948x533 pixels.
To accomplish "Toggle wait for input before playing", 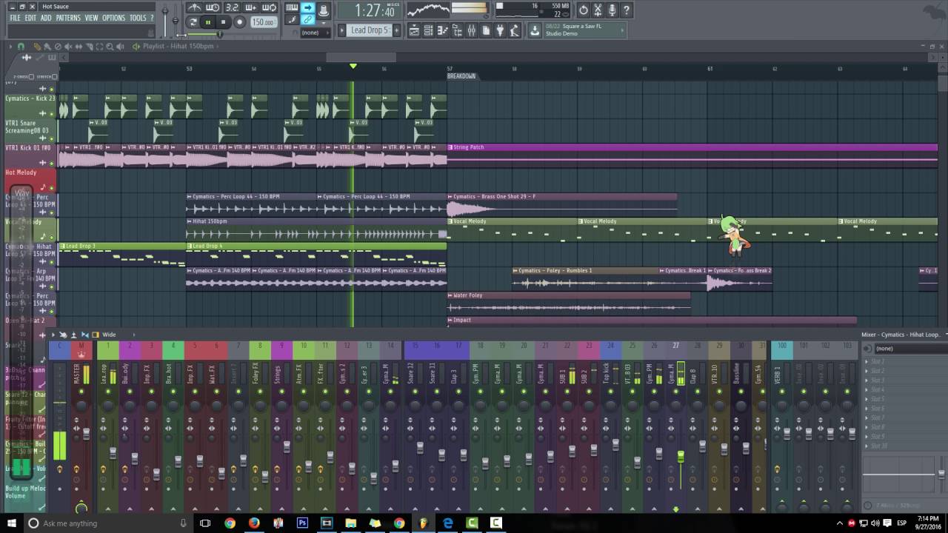I will click(211, 7).
